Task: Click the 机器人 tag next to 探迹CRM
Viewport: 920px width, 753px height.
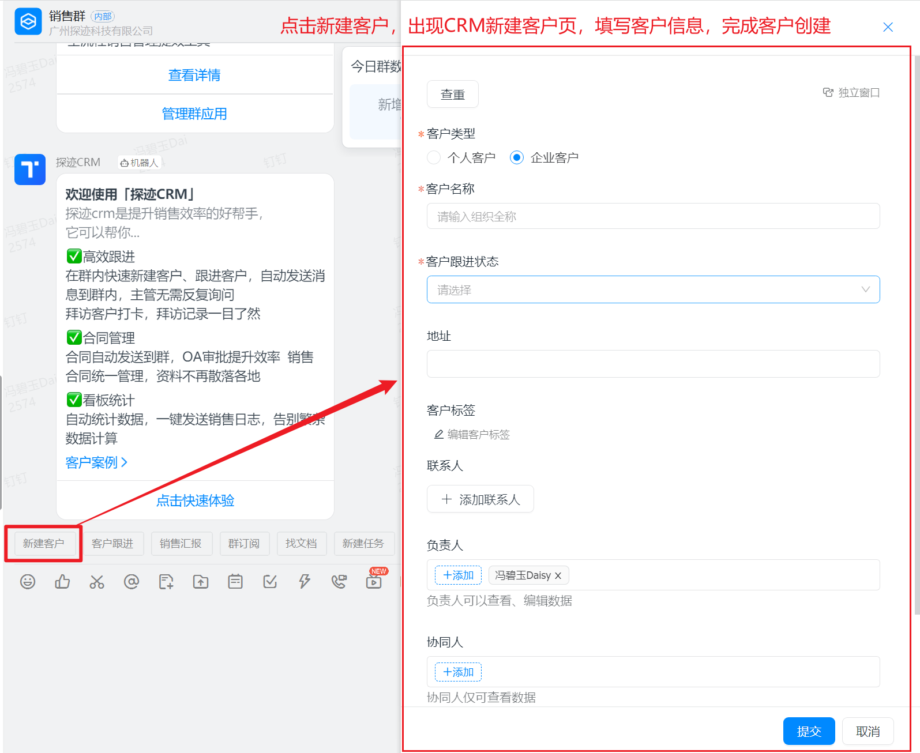Action: [x=139, y=163]
